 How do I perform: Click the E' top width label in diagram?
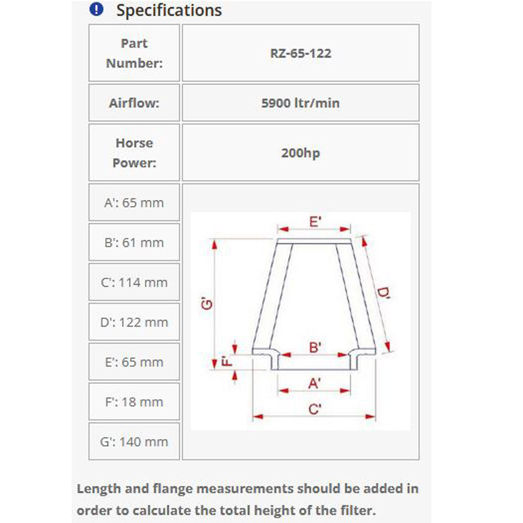pyautogui.click(x=314, y=222)
